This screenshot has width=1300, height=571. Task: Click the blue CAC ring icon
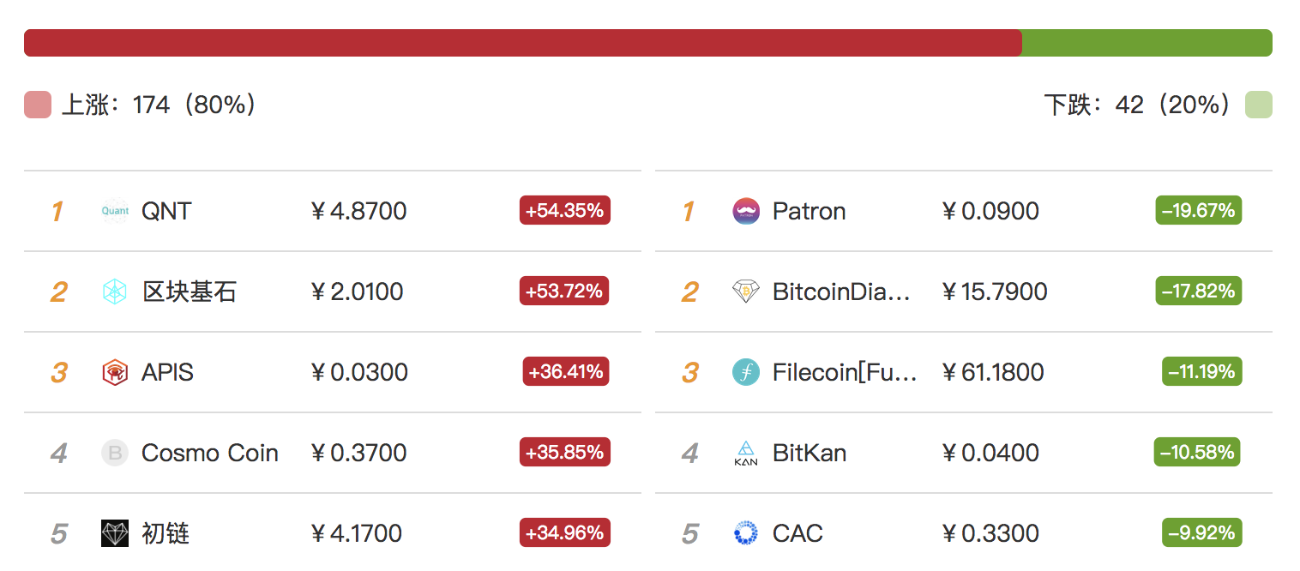[x=746, y=533]
